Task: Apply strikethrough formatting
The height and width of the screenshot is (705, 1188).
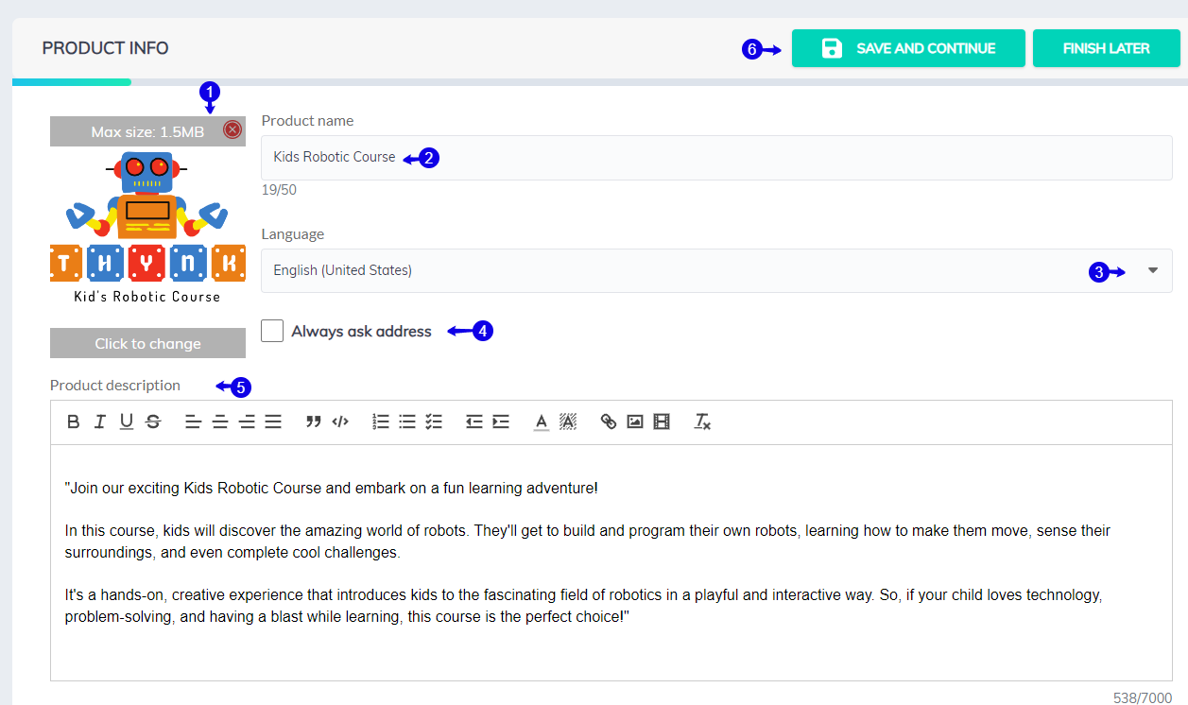Action: pos(153,421)
